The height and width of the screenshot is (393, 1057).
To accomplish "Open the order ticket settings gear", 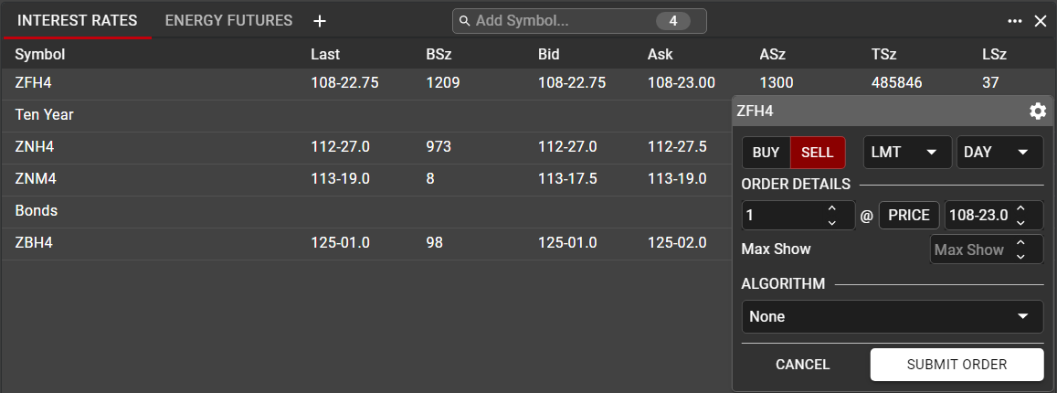I will [1038, 112].
